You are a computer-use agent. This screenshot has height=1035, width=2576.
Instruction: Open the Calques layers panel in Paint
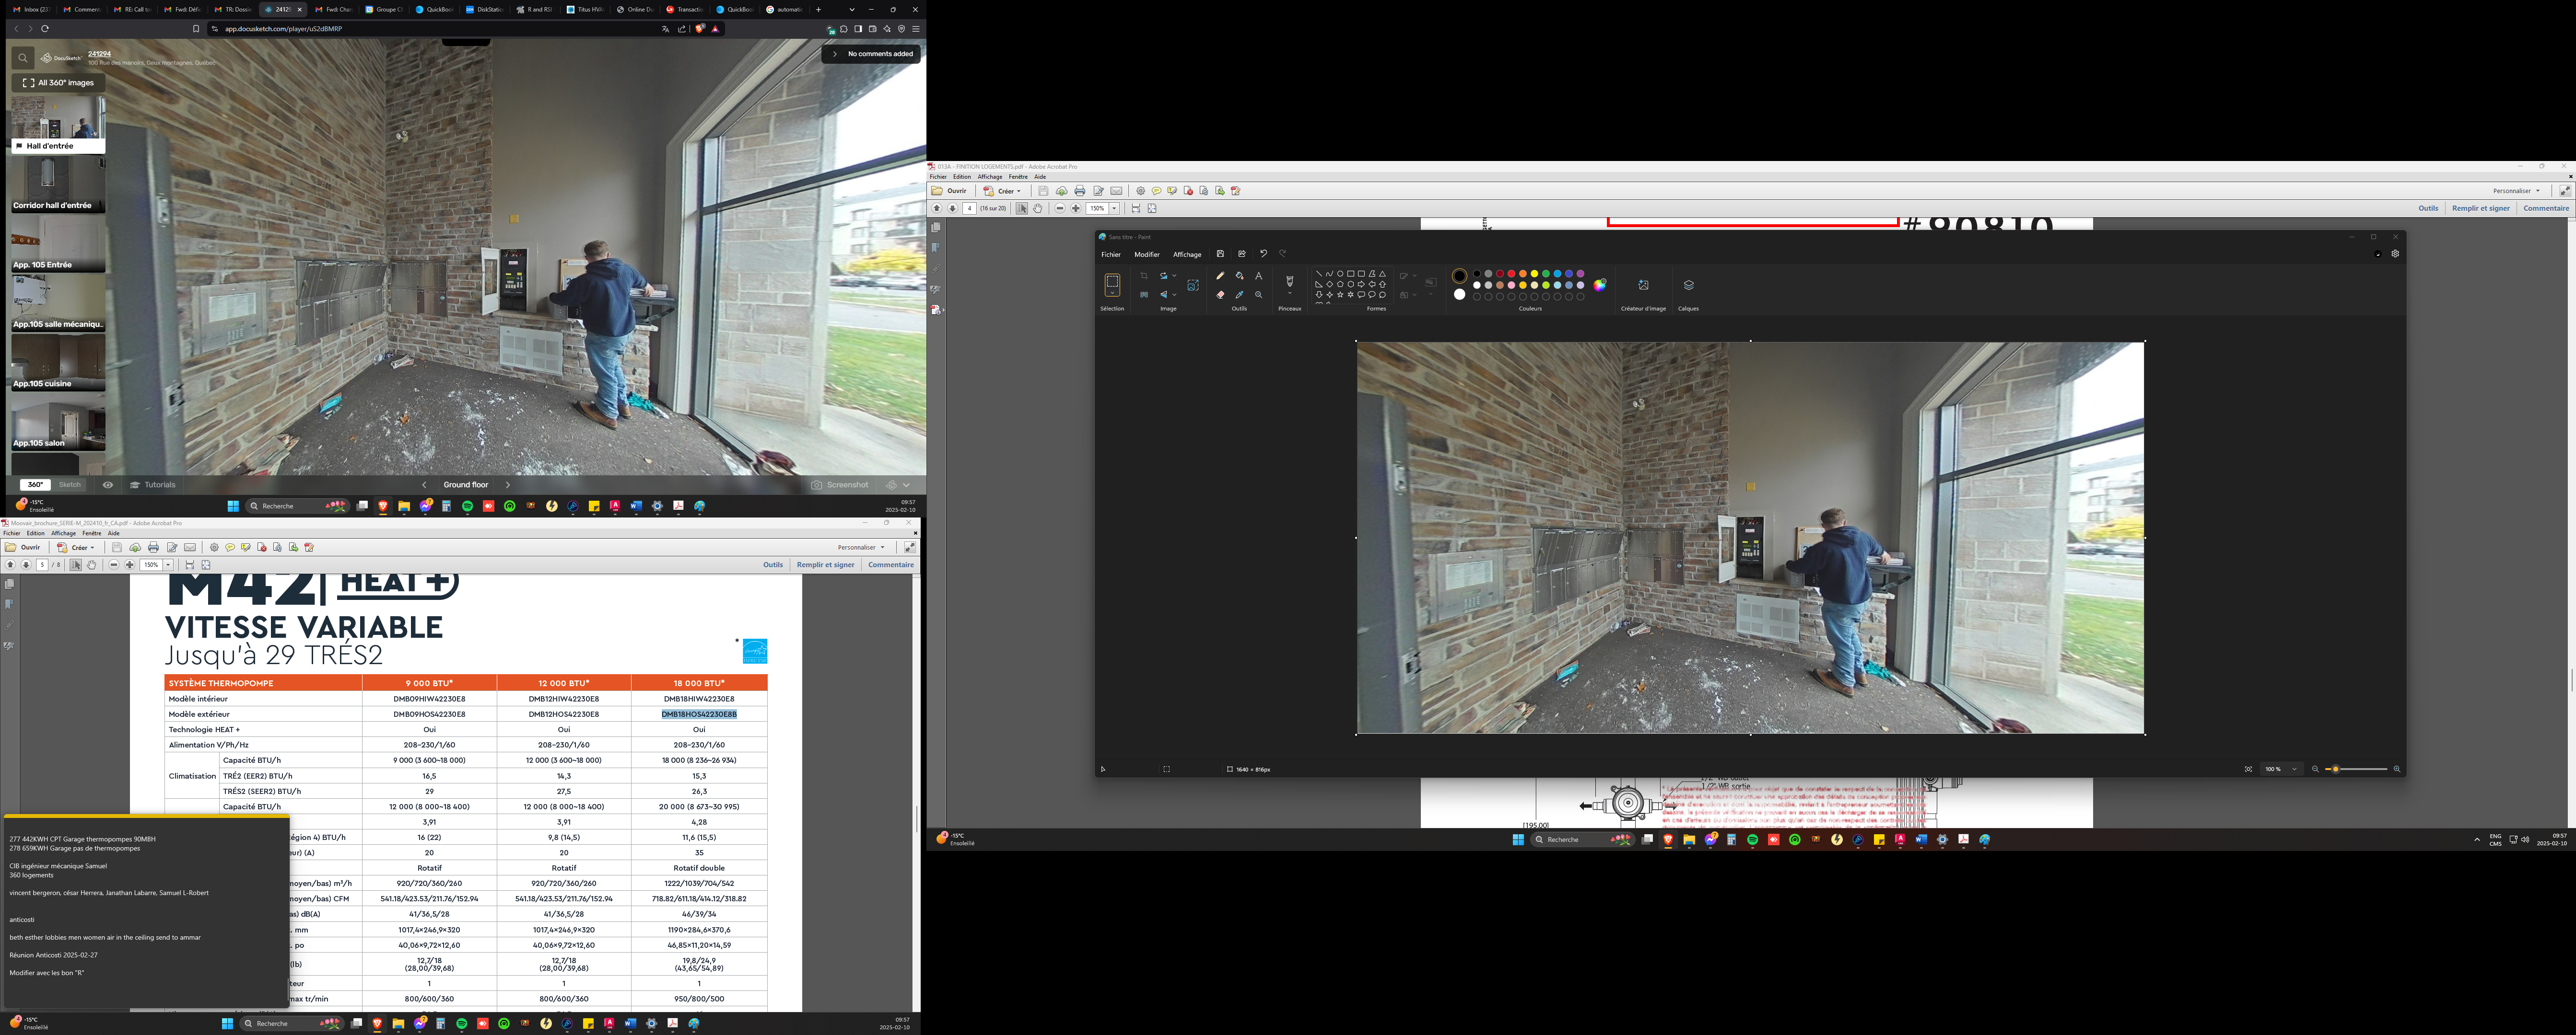tap(1688, 286)
